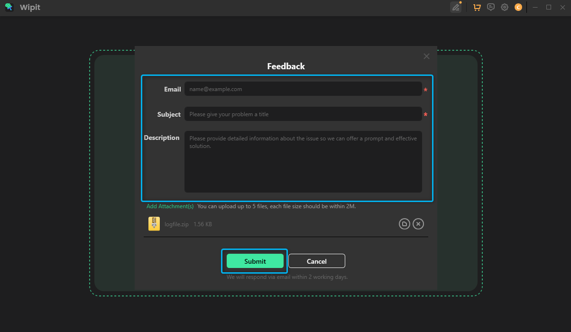Click the Wipit app logo
Viewport: 571px width, 332px height.
9,7
